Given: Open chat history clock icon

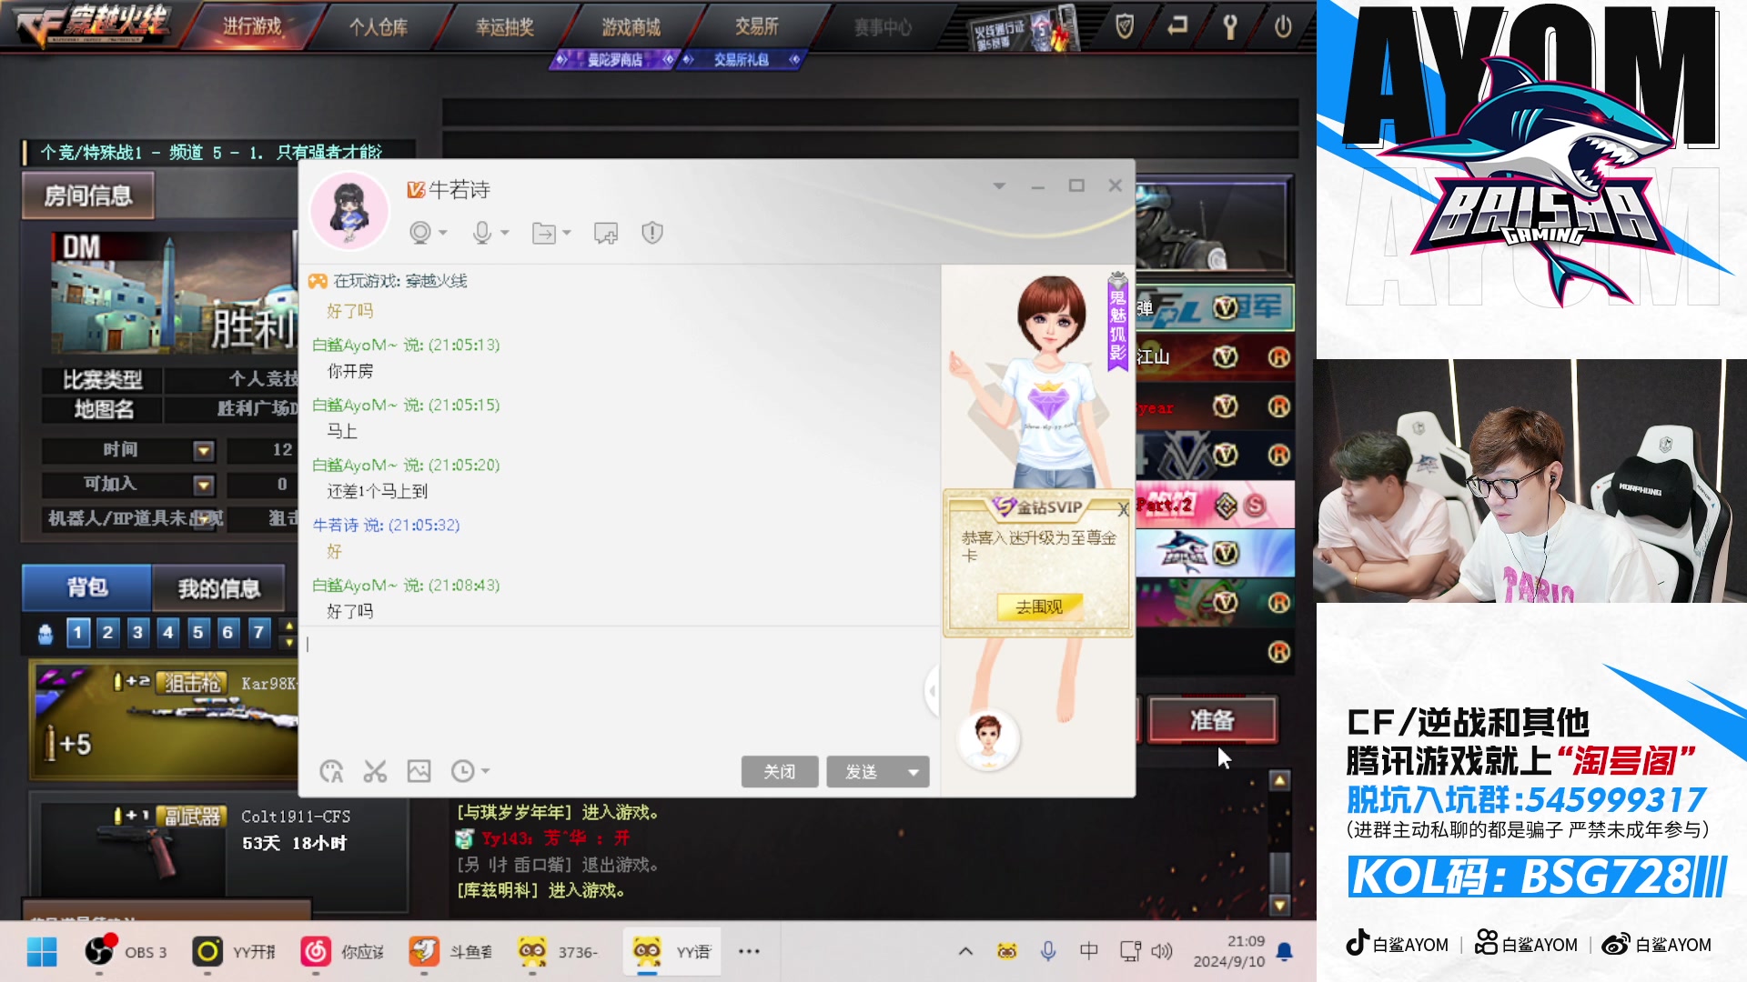Looking at the screenshot, I should pos(462,772).
